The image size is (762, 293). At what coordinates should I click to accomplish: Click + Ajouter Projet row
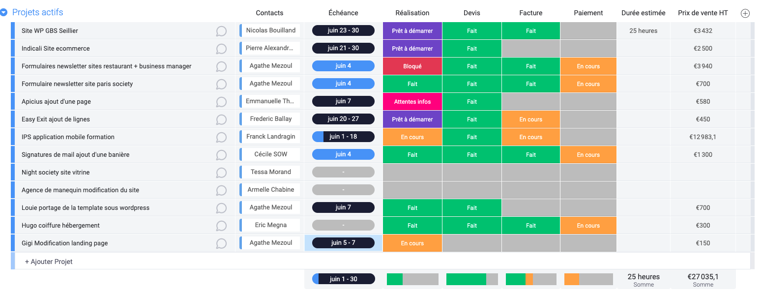point(49,262)
